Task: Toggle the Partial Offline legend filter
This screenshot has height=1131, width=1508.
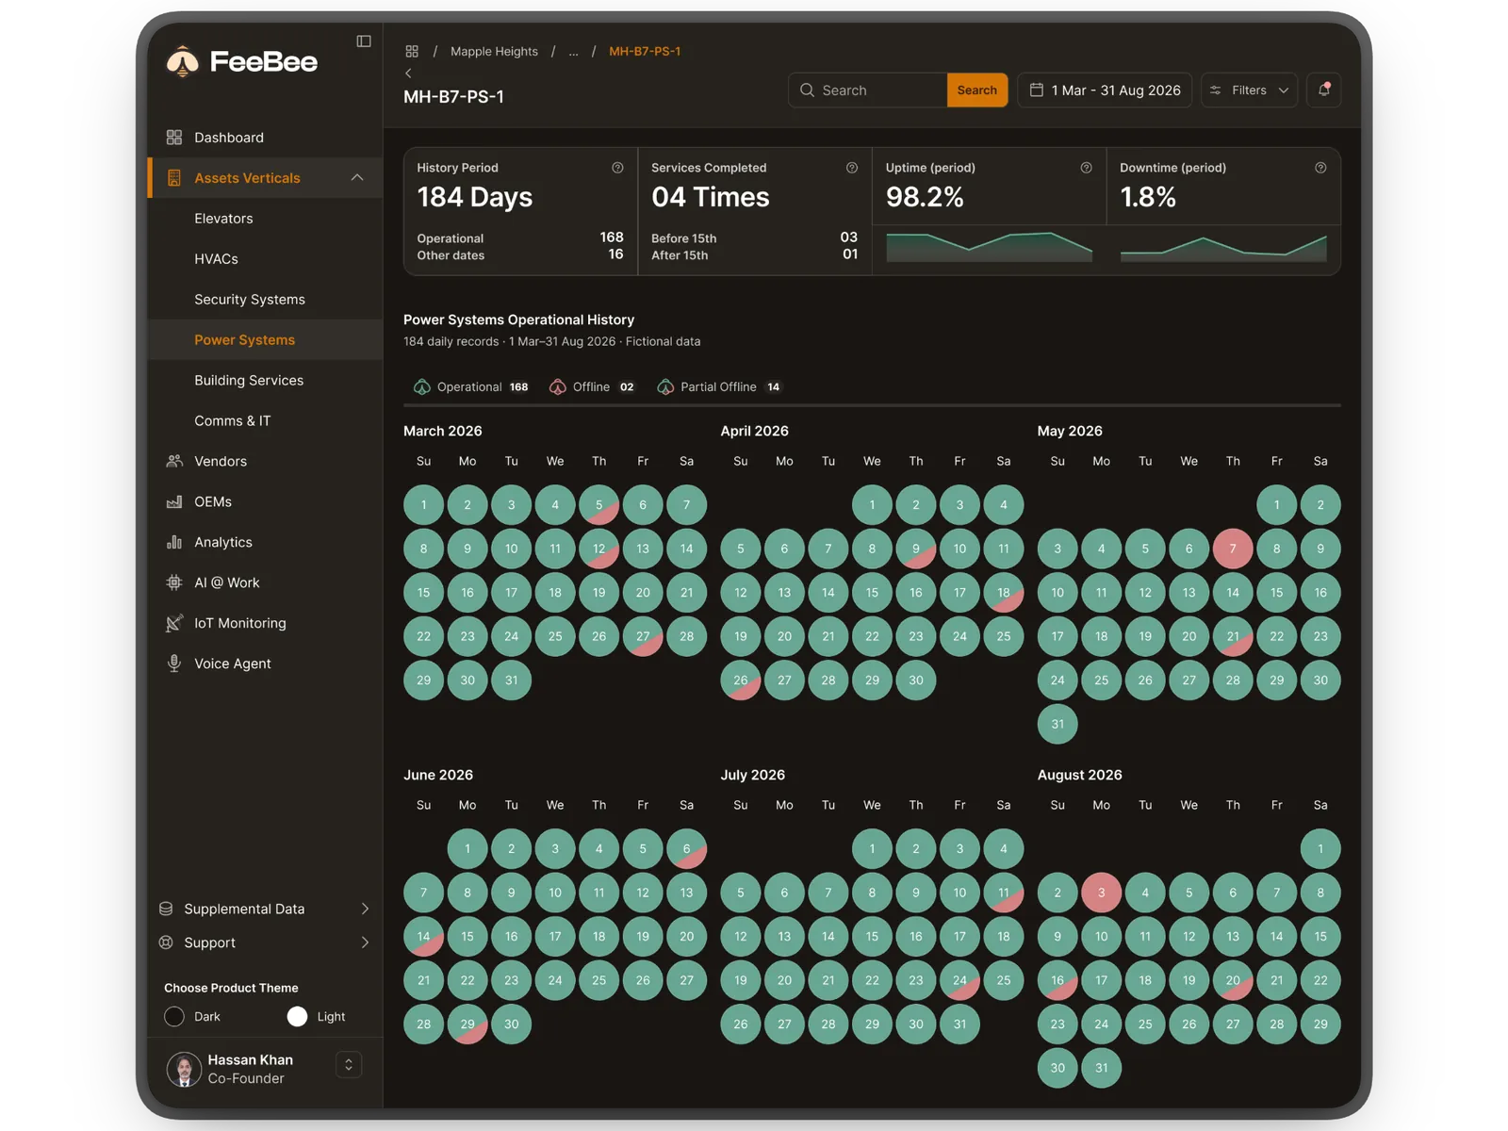Action: point(720,386)
